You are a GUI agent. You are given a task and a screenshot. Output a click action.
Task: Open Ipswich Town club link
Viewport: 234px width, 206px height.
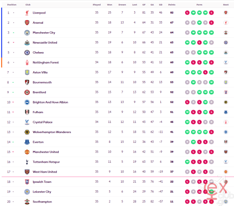click(x=42, y=182)
